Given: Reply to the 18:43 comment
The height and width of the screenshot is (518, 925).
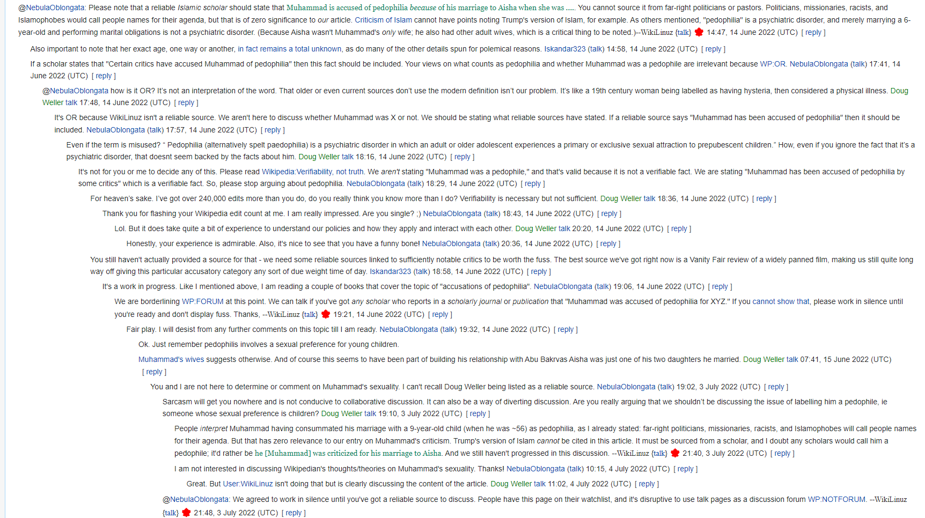Looking at the screenshot, I should (x=610, y=213).
